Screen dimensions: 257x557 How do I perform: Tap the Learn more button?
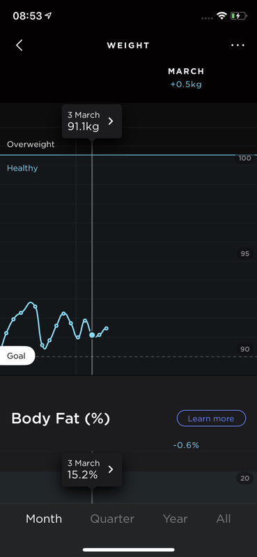[211, 418]
